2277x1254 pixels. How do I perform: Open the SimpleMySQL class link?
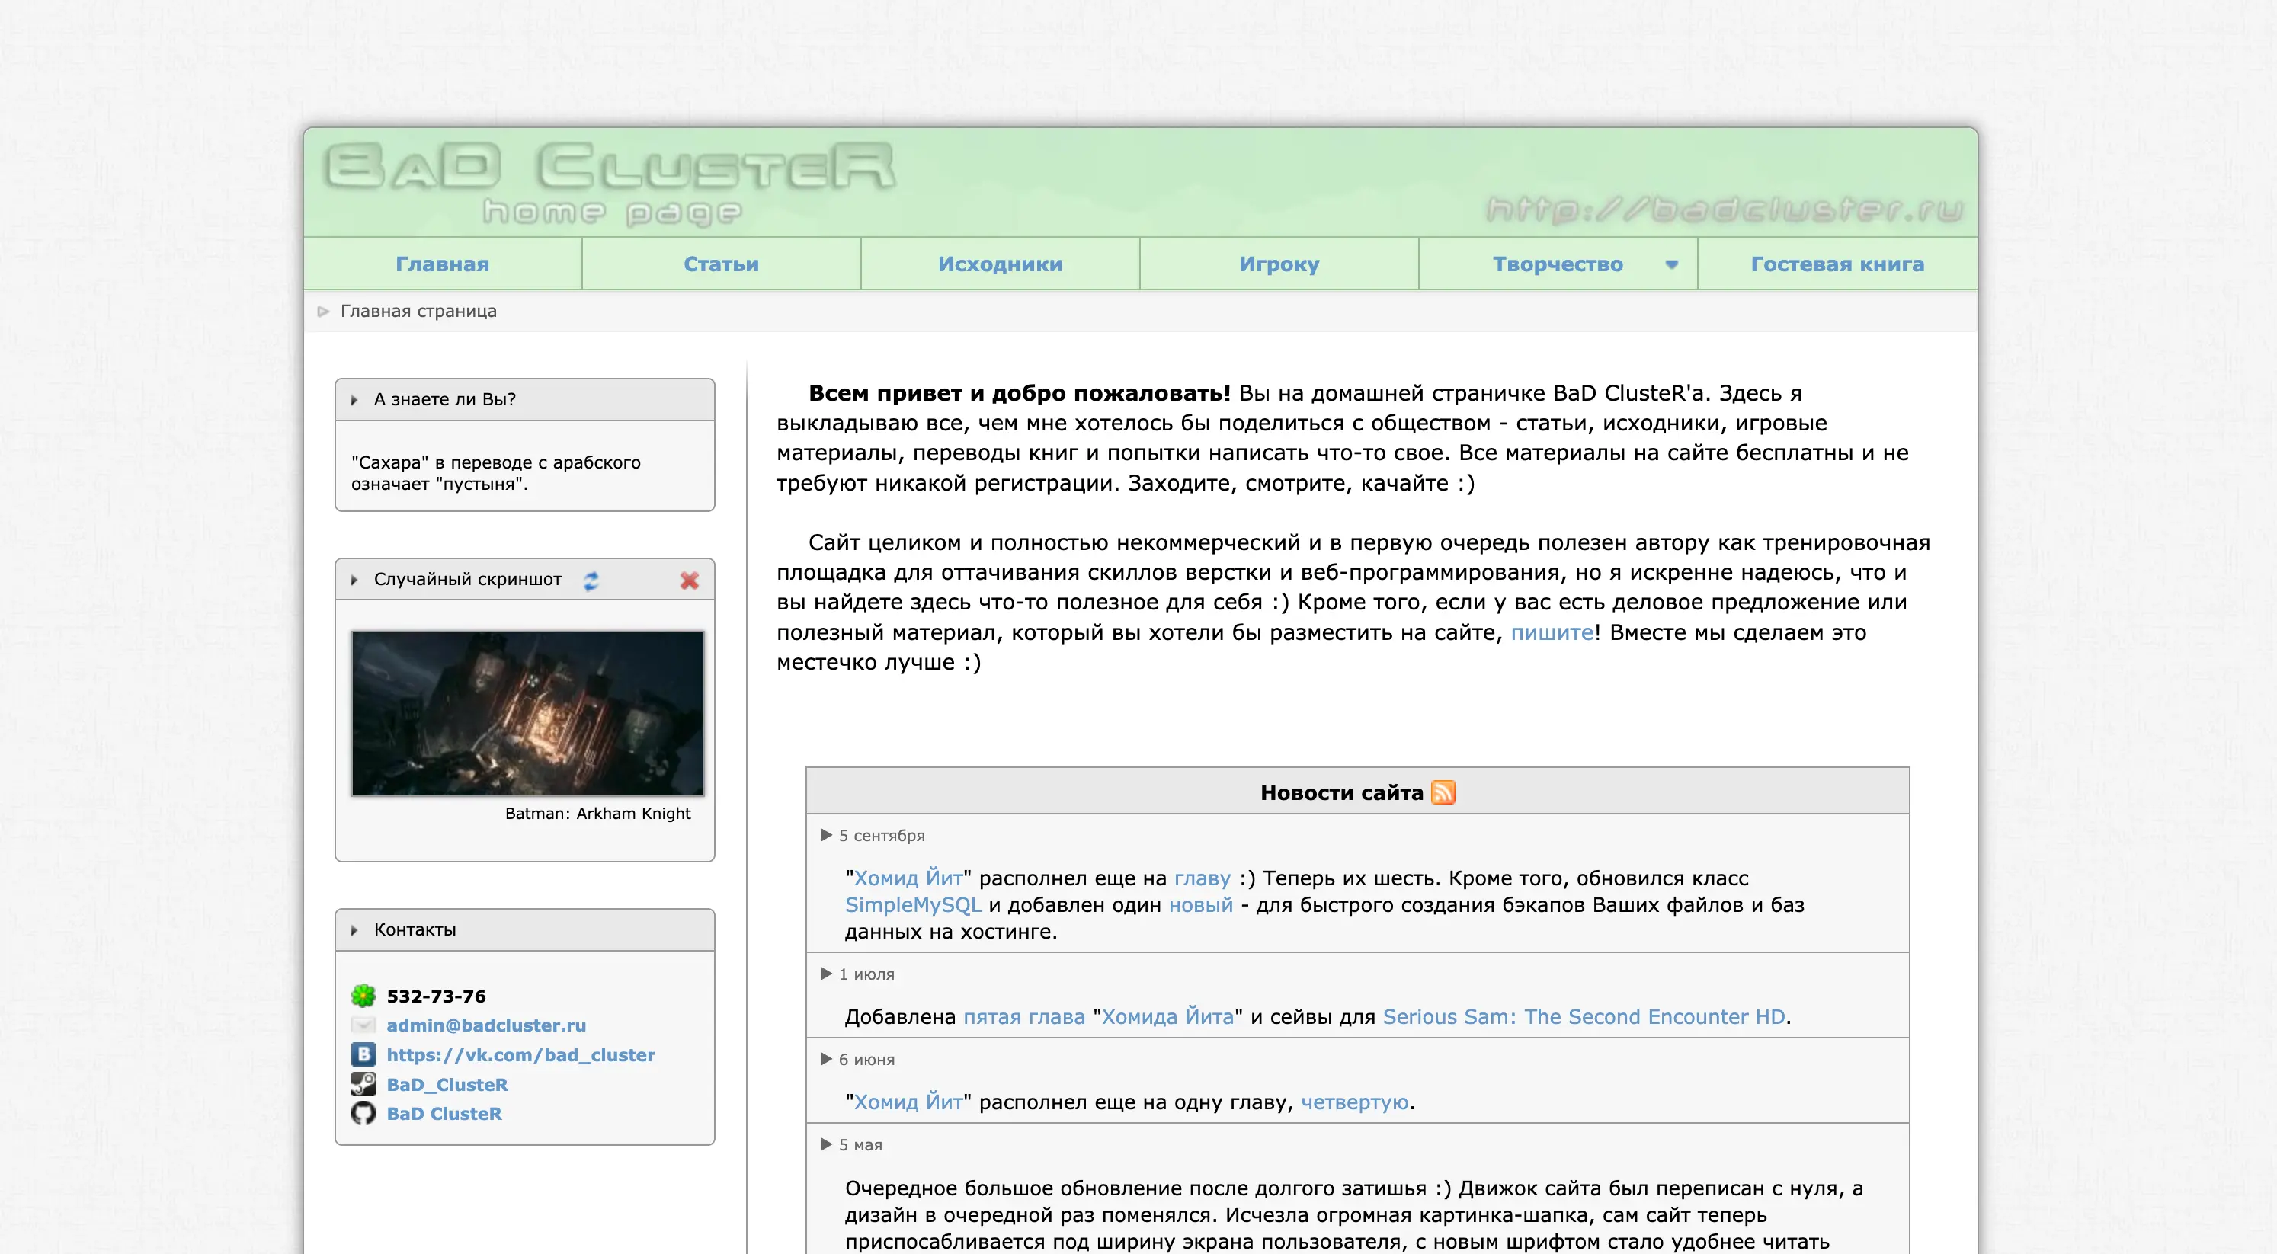point(913,905)
